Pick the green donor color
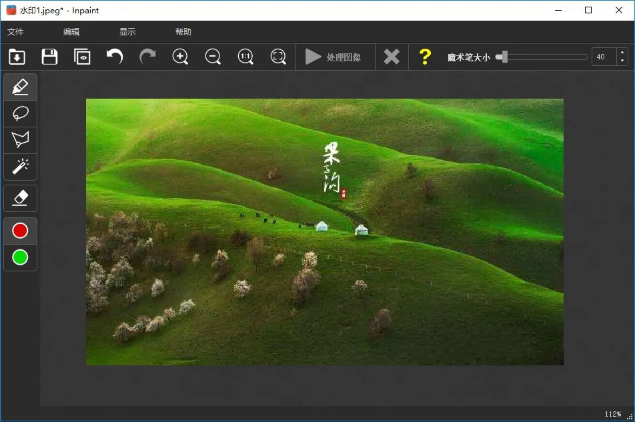635x422 pixels. pos(20,257)
